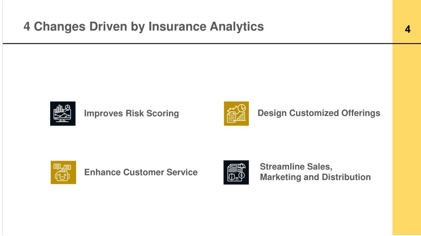Click the word "Insurance" in the heading
The height and width of the screenshot is (236, 421).
[177, 27]
